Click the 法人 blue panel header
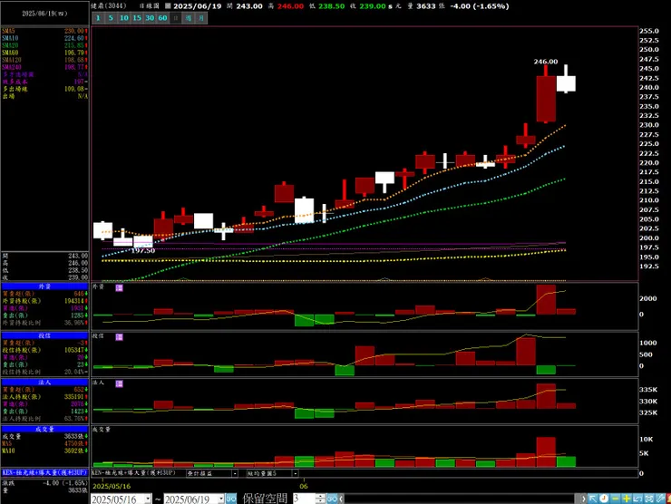Image resolution: width=671 pixels, height=504 pixels. tap(44, 383)
